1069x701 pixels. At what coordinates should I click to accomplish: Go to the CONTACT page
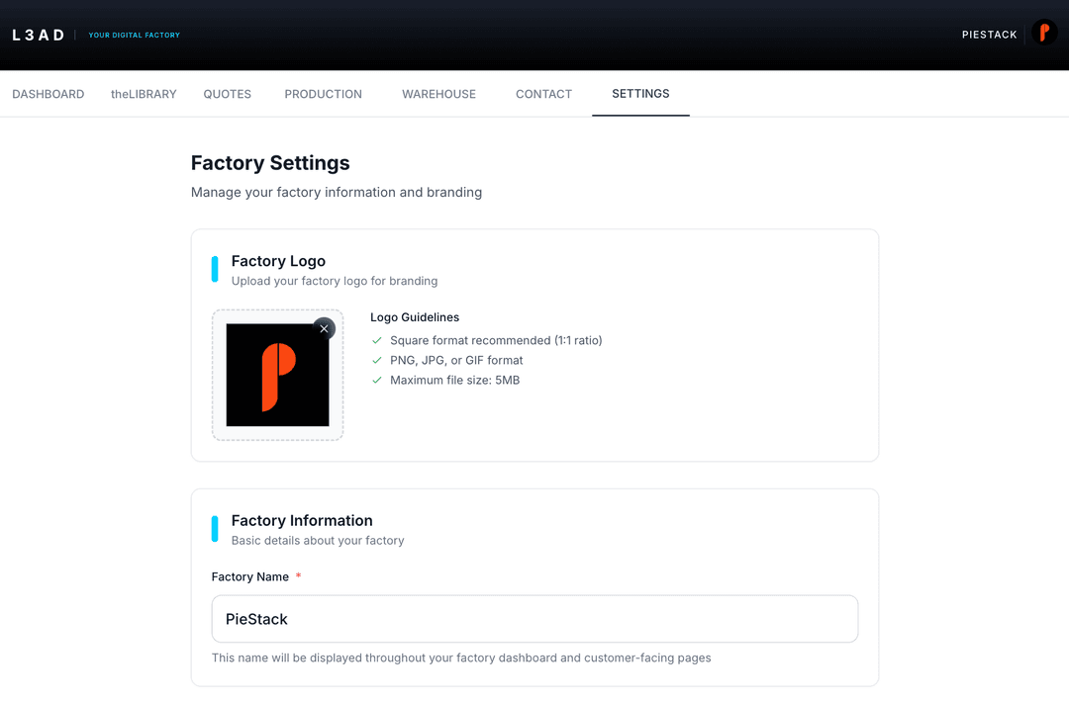click(543, 94)
